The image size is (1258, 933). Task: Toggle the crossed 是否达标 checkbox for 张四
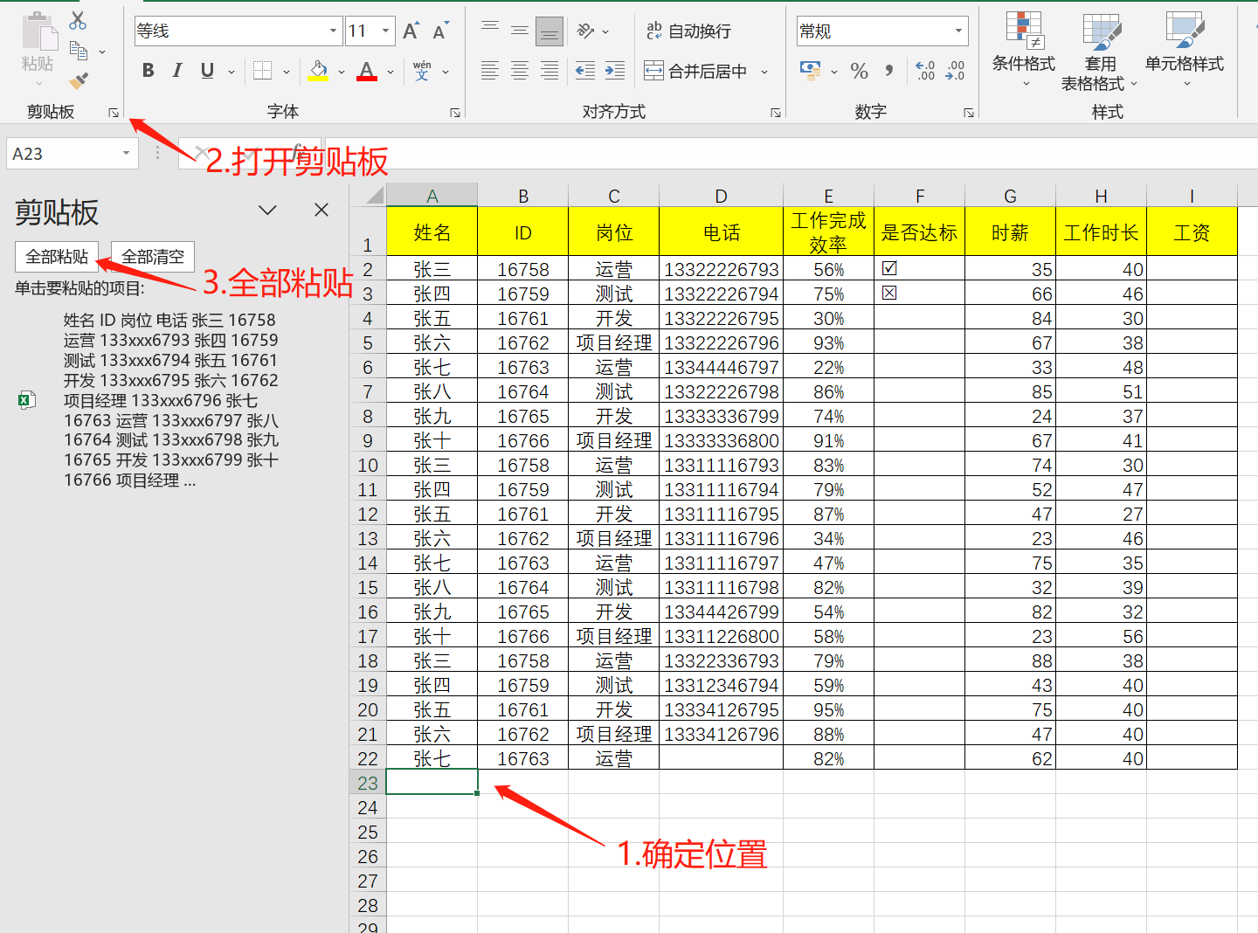tap(889, 293)
